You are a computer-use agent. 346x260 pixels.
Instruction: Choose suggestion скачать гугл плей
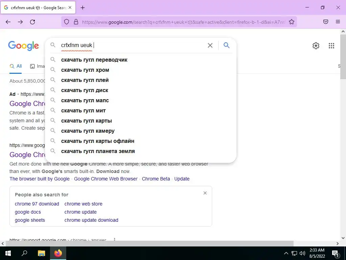(141, 80)
